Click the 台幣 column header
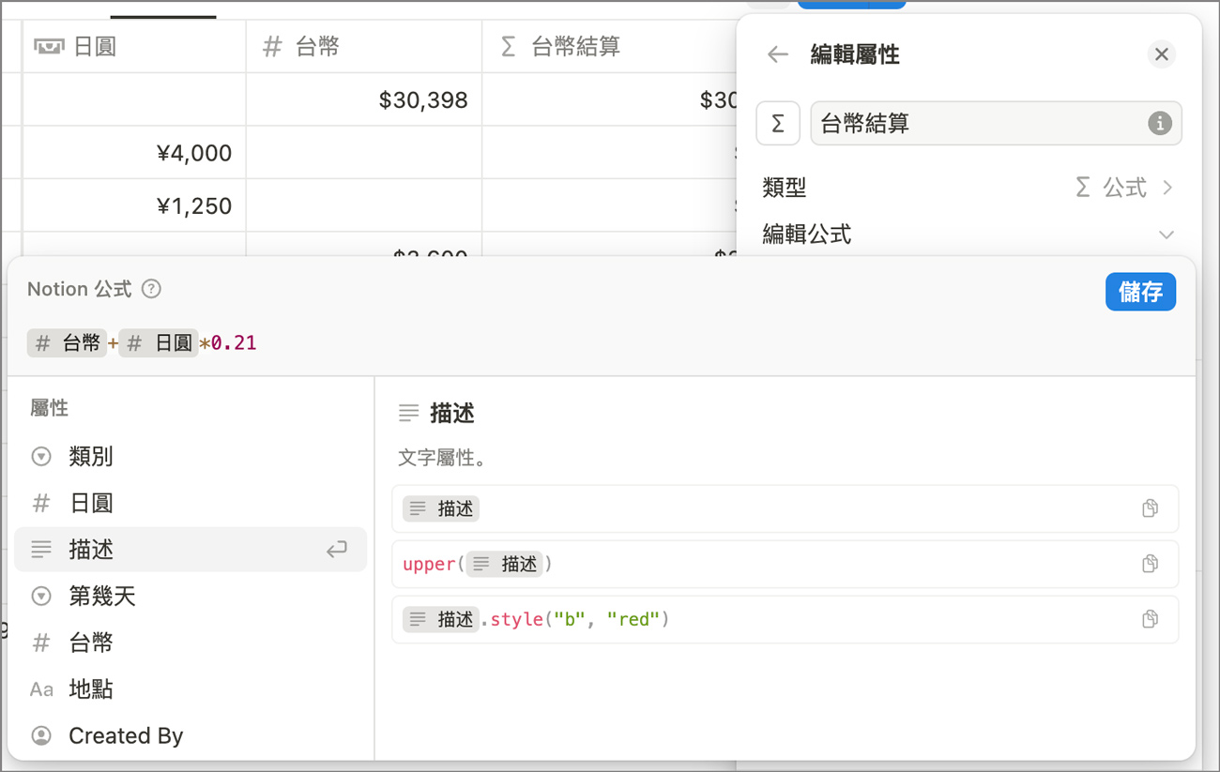 [317, 47]
